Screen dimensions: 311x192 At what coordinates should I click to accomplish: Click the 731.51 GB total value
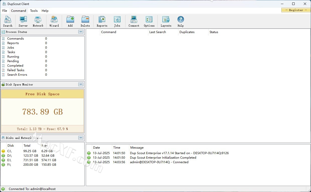pyautogui.click(x=31, y=160)
